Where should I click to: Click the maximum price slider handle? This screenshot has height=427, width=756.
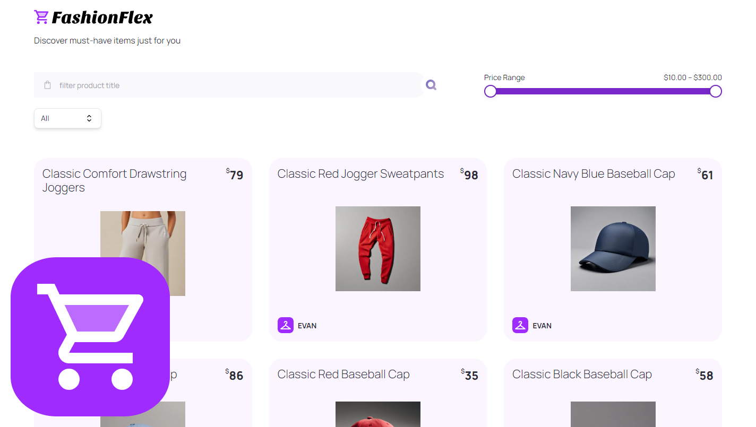[716, 91]
